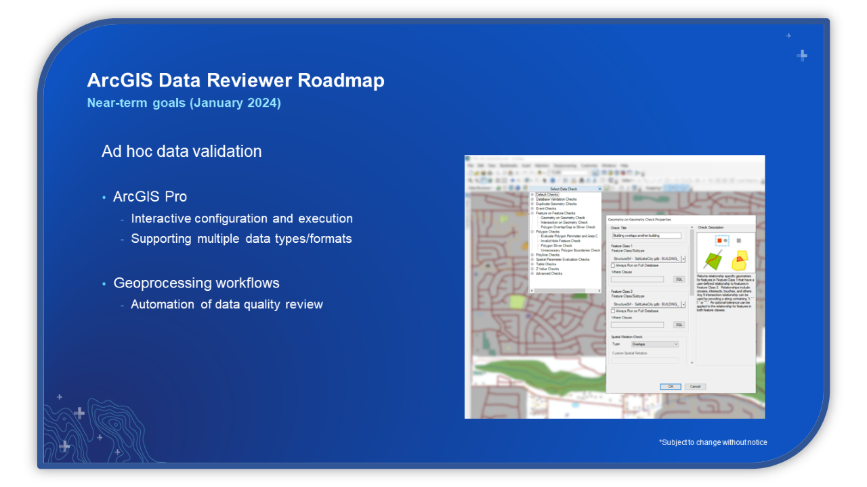
Task: Expand the Polyline Checks node
Action: (532, 255)
